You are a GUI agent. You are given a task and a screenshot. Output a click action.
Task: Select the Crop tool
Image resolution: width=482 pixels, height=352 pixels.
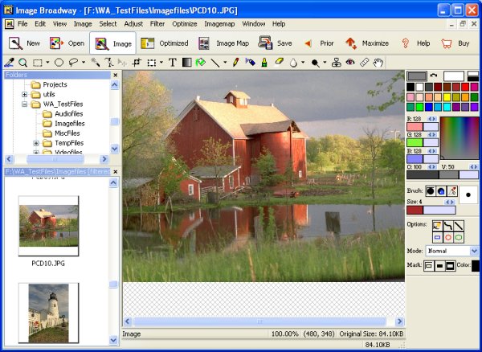137,62
